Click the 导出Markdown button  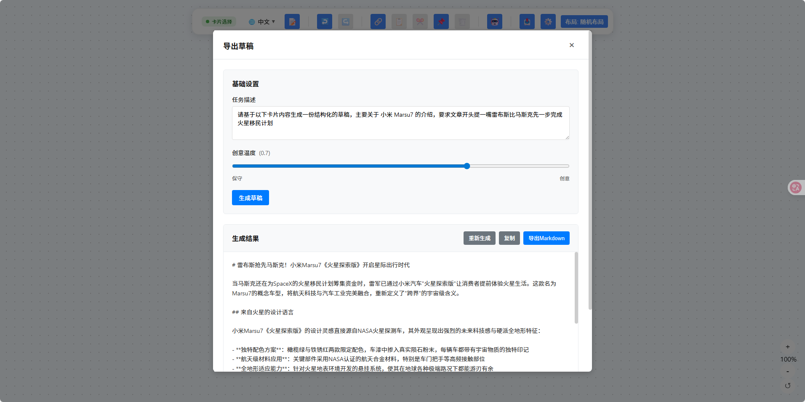[x=546, y=238]
